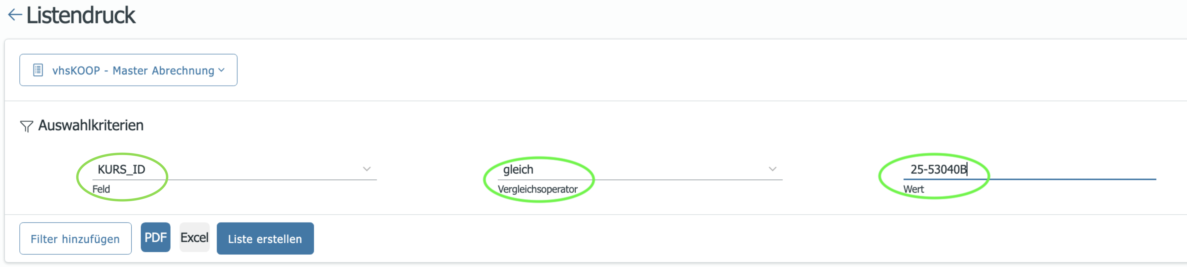Click the funnel icon next to Auswahlkriterien
The width and height of the screenshot is (1187, 267).
click(26, 126)
